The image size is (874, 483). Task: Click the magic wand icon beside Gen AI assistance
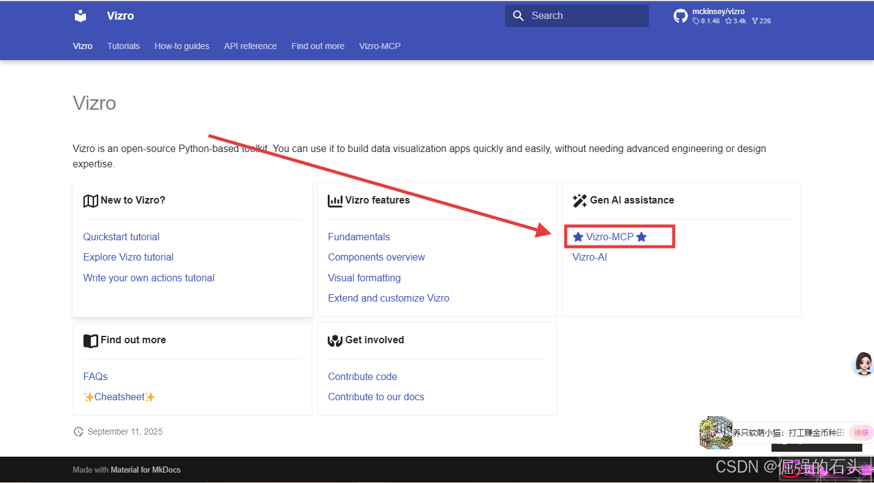[580, 200]
